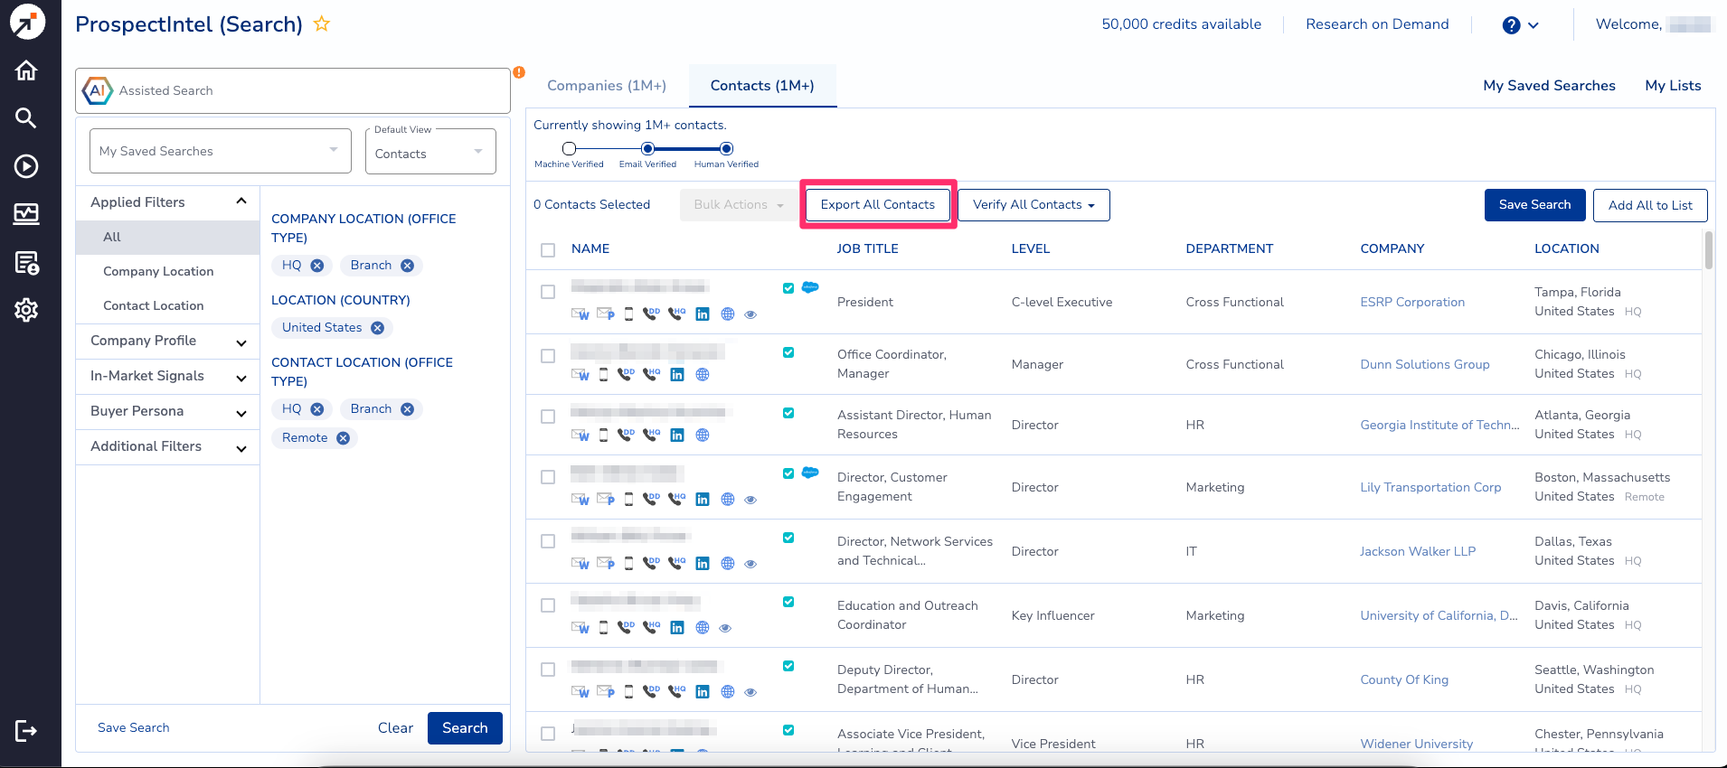
Task: Select all contacts with the header checkbox
Action: point(548,250)
